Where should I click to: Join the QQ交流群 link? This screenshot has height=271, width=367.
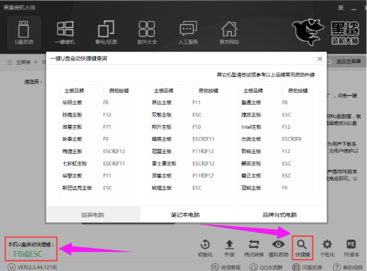tap(266, 267)
